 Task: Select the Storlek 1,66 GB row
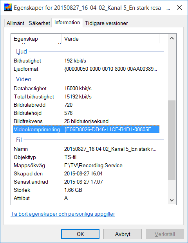pyautogui.click(x=86, y=190)
